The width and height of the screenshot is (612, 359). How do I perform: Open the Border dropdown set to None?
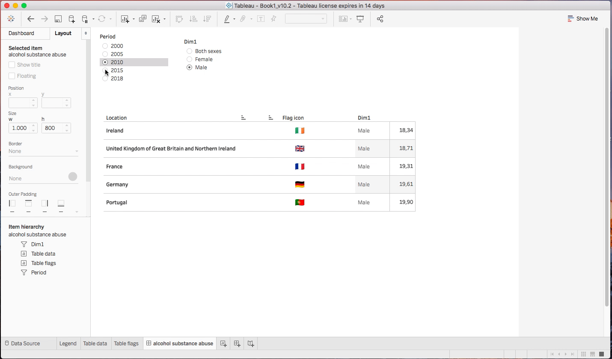click(43, 151)
